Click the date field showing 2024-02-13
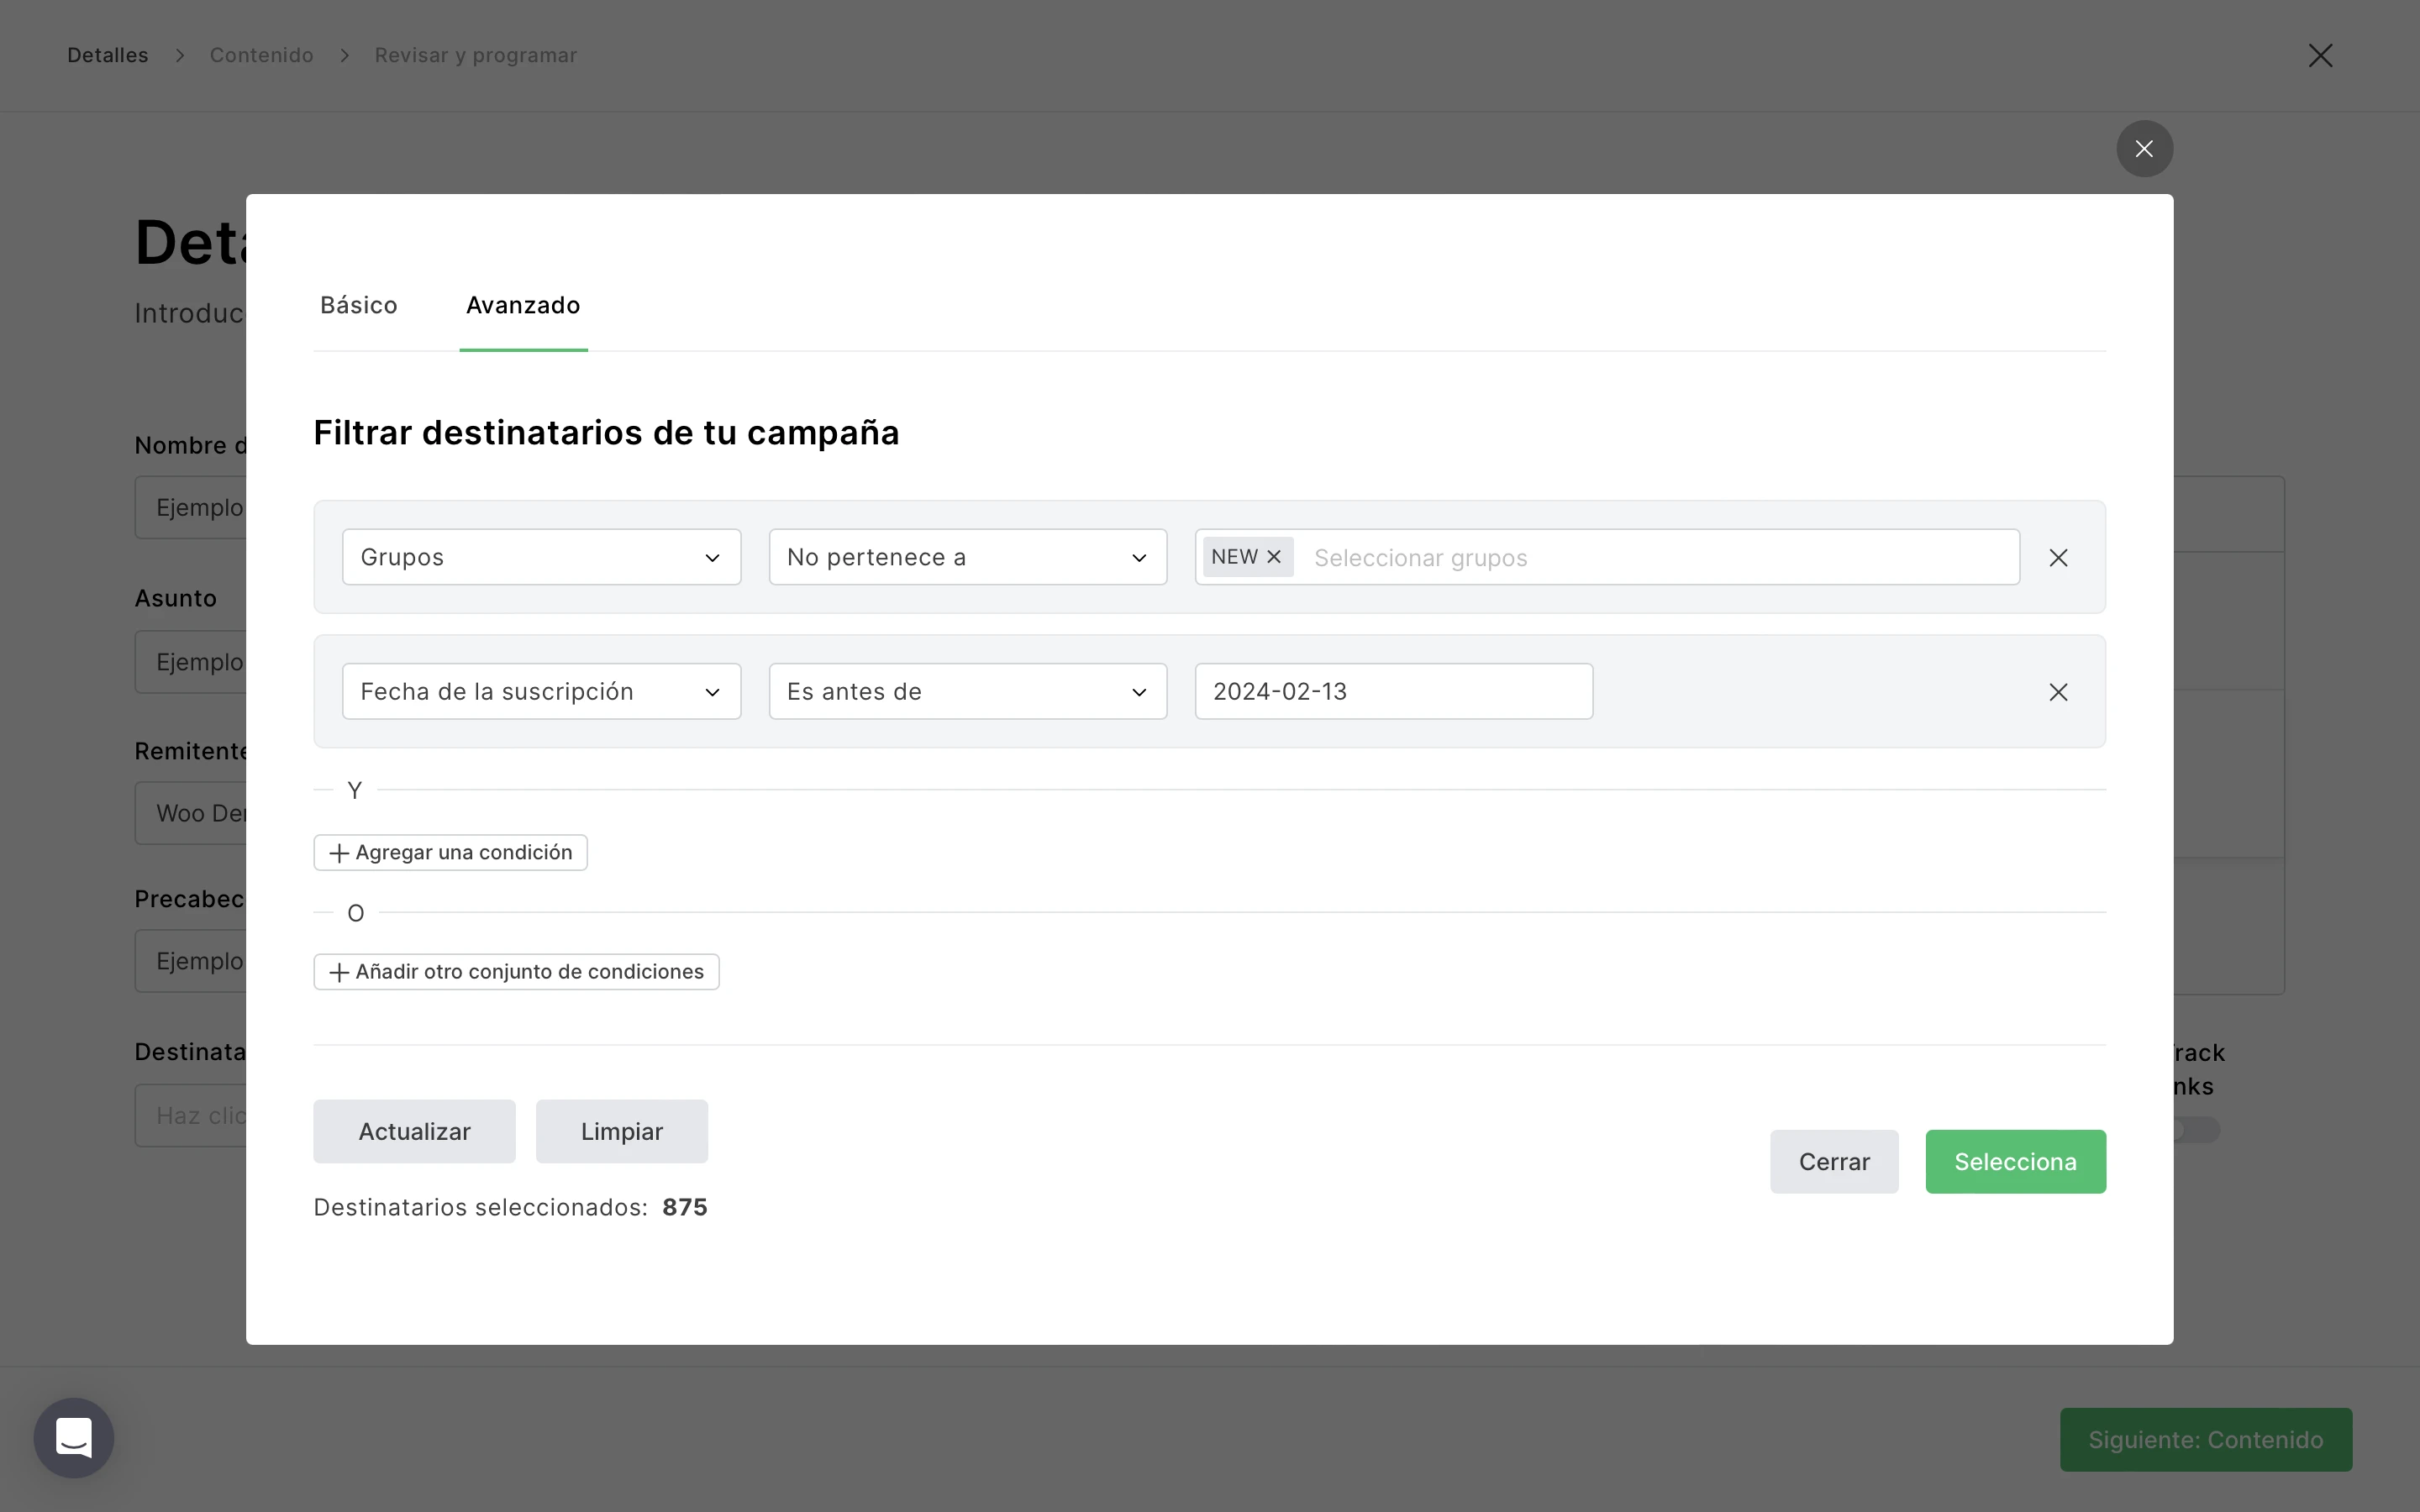Image resolution: width=2420 pixels, height=1512 pixels. pos(1393,692)
